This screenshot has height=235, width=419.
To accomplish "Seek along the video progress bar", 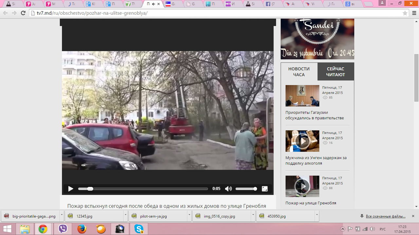I will click(x=143, y=189).
